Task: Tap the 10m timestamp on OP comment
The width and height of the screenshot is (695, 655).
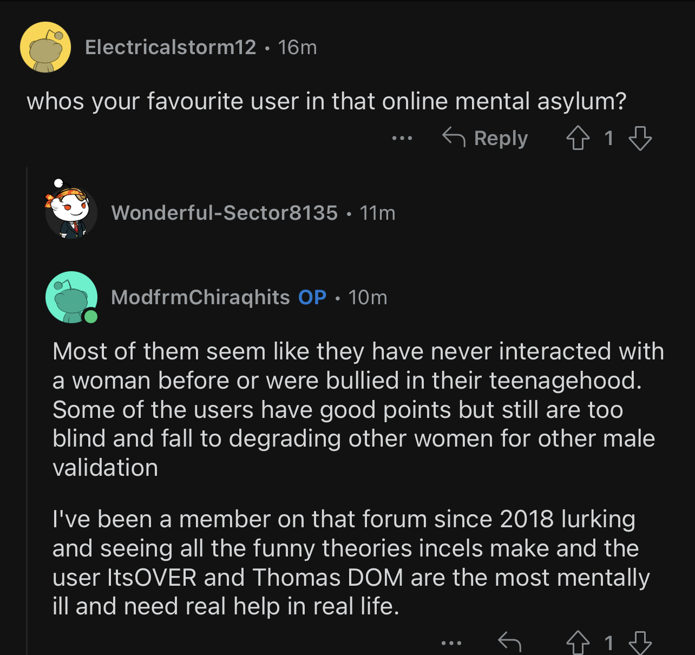Action: tap(368, 297)
